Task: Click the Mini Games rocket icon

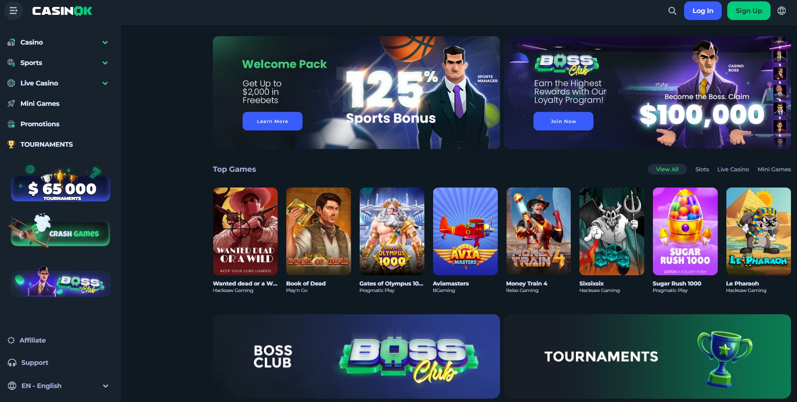Action: click(11, 104)
